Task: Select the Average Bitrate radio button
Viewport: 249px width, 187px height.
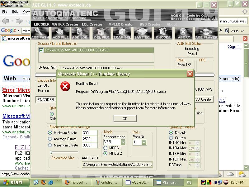Action: tap(50, 139)
